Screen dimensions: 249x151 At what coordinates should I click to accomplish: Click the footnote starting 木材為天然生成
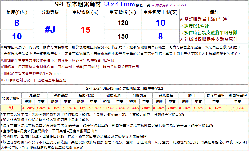click(x=92, y=114)
